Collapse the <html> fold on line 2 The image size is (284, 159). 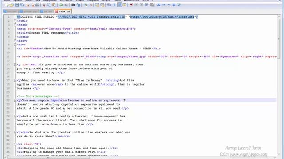click(15, 21)
